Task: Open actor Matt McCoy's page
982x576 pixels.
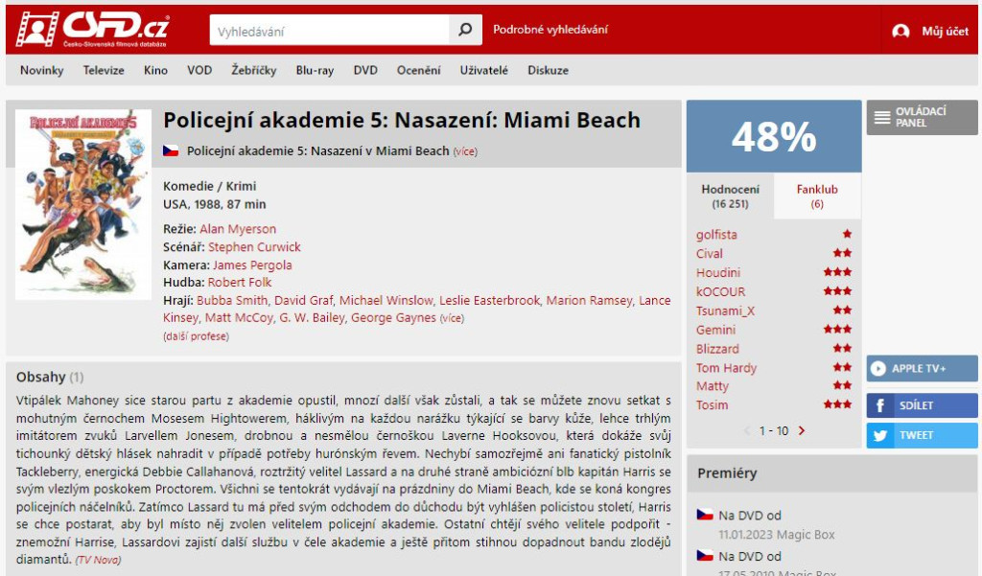Action: click(239, 318)
